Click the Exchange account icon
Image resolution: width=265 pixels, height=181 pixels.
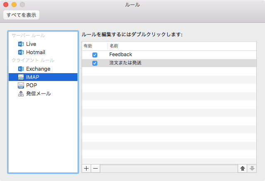pos(21,69)
